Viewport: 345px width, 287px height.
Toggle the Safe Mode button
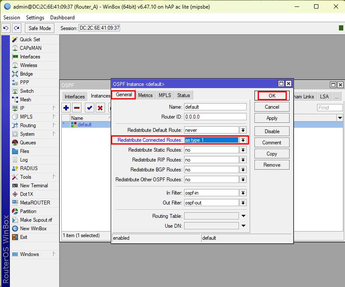(39, 28)
